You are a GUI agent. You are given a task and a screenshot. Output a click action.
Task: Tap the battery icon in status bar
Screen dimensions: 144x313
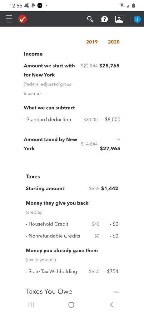133,5
